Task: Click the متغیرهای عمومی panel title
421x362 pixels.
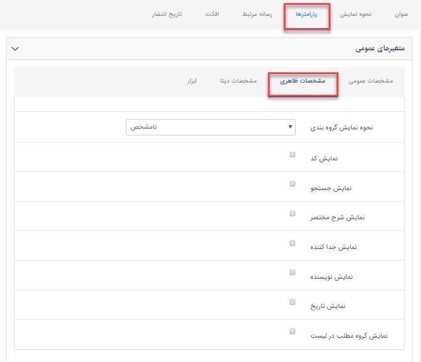Action: [x=380, y=49]
